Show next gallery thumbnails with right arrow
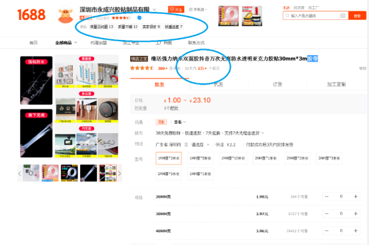369x245 pixels. coord(119,173)
